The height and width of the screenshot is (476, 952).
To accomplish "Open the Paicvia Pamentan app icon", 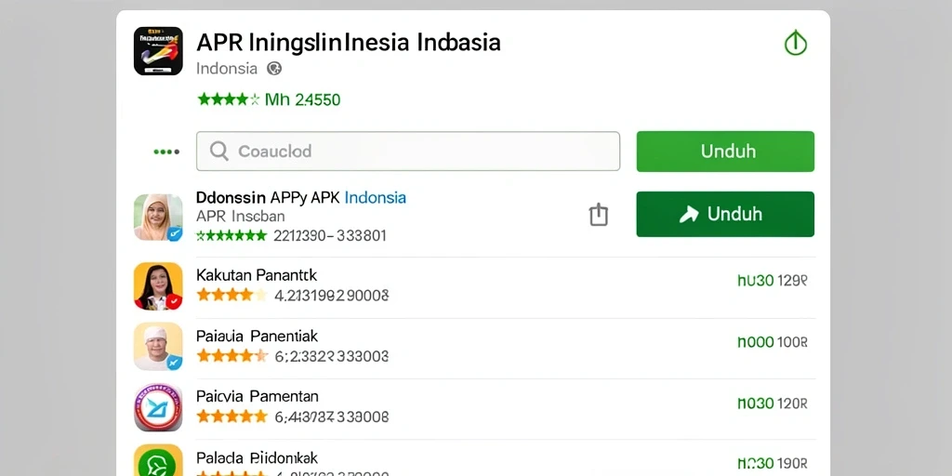I will coord(158,407).
